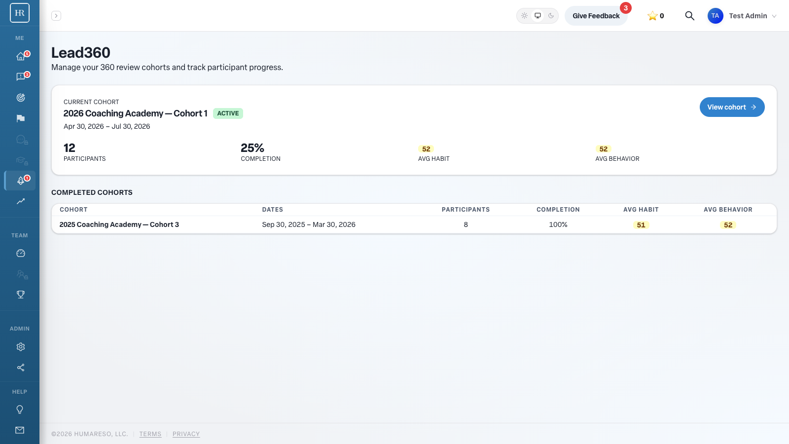This screenshot has height=444, width=789.
Task: Open the trophy icon under Team
Action: pos(20,295)
